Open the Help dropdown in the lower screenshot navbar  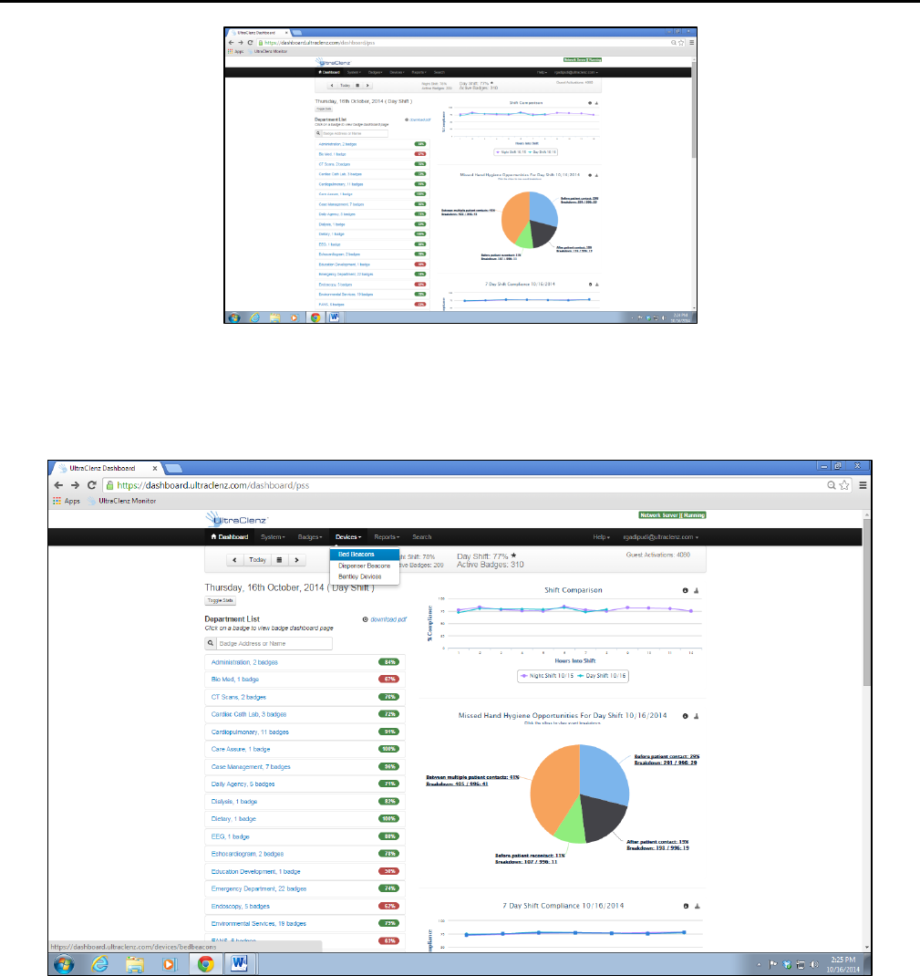pyautogui.click(x=601, y=537)
